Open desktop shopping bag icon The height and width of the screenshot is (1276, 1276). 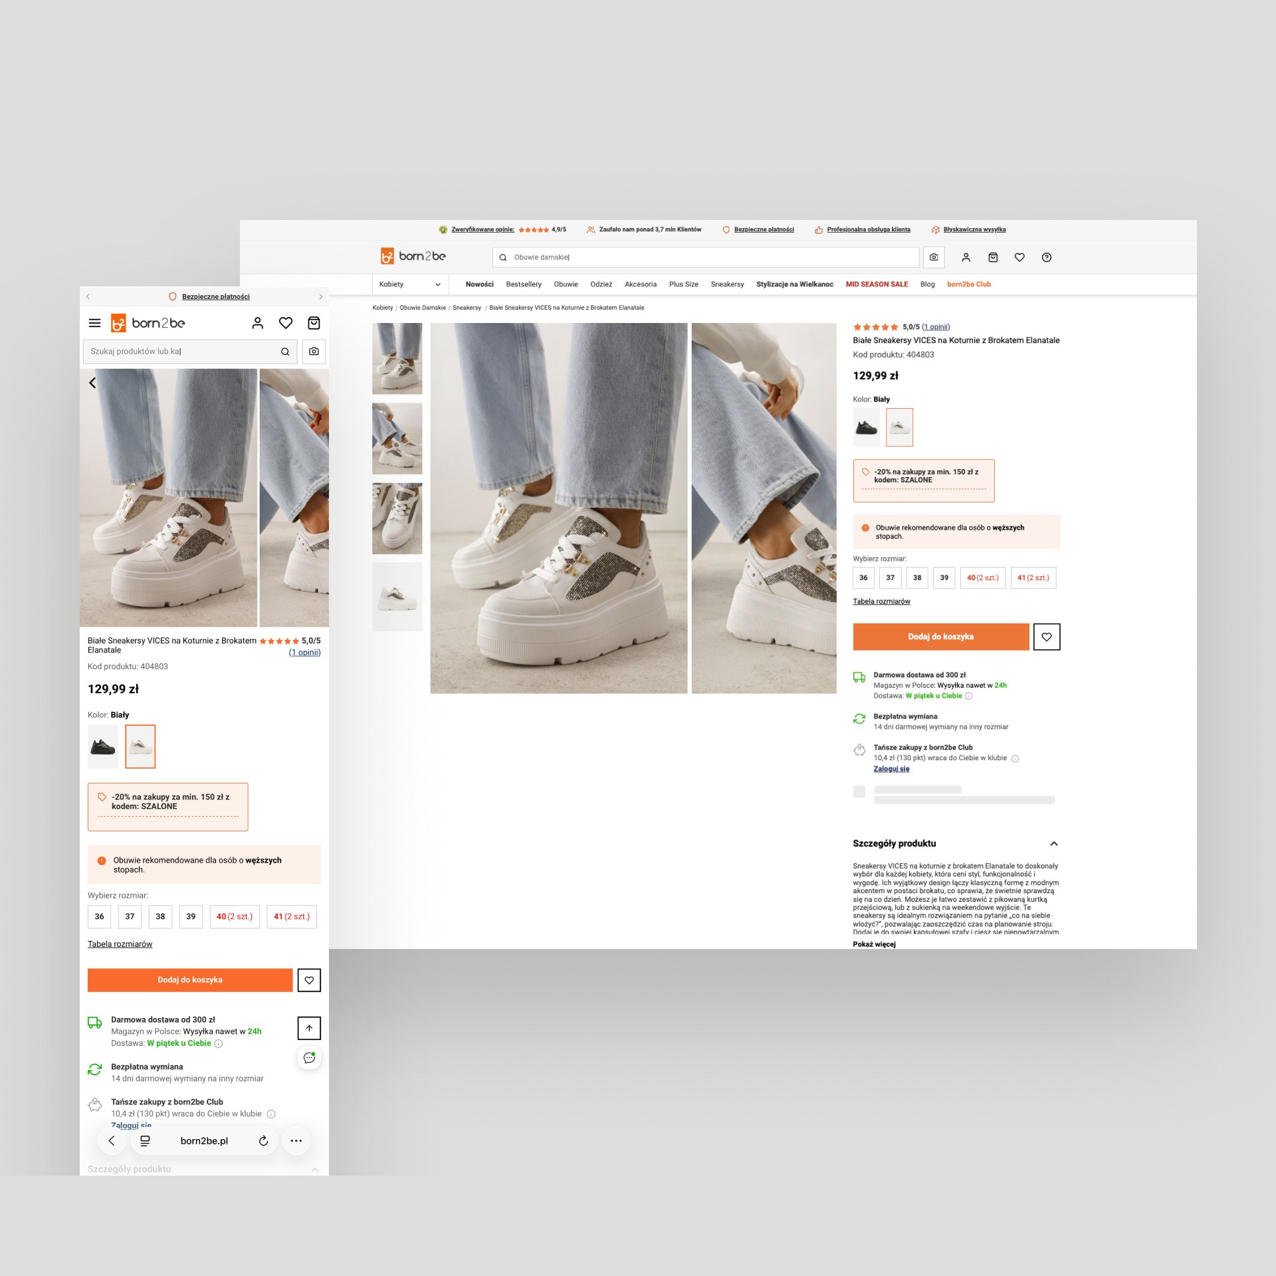(993, 257)
